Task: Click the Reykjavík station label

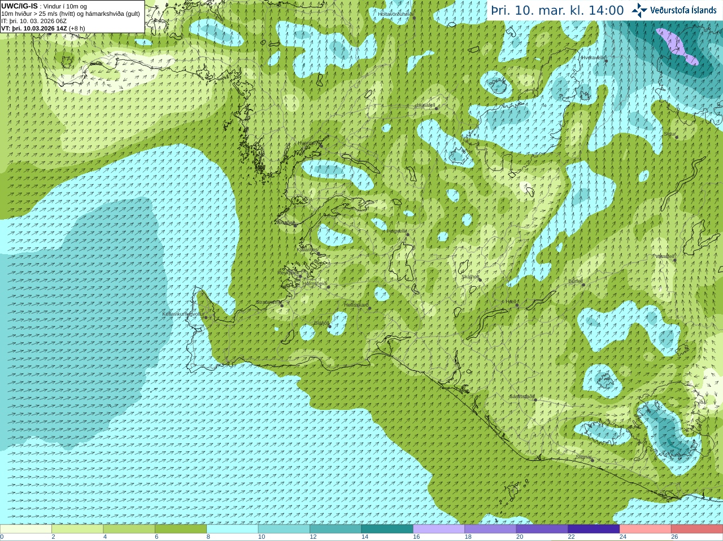Action: coord(288,273)
